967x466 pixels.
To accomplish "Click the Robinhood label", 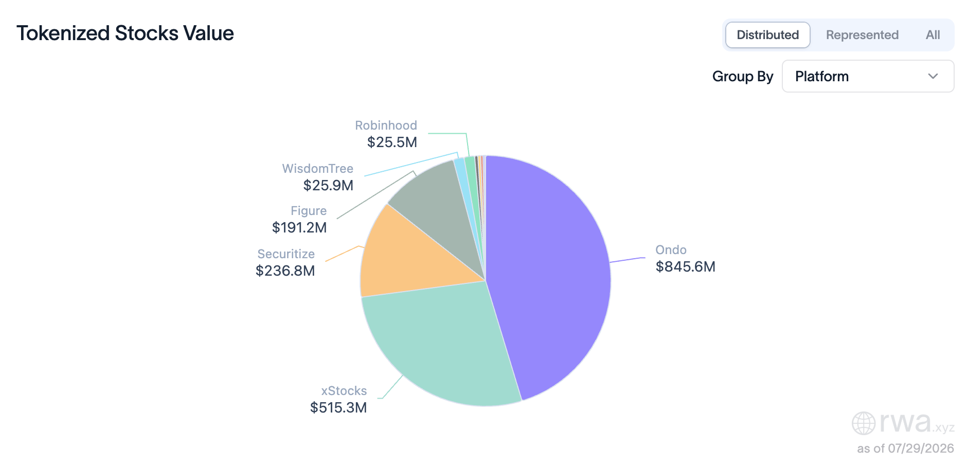I will tap(386, 126).
